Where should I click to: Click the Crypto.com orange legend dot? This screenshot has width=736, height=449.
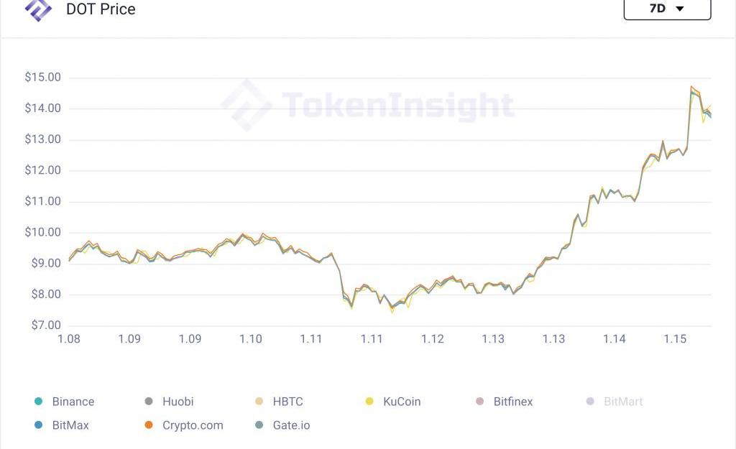(x=149, y=425)
